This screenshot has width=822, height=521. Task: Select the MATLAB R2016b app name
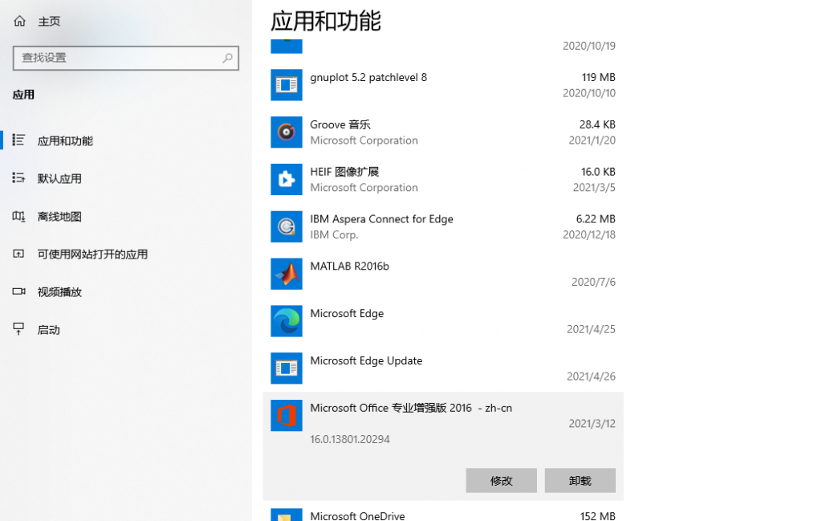(x=350, y=267)
